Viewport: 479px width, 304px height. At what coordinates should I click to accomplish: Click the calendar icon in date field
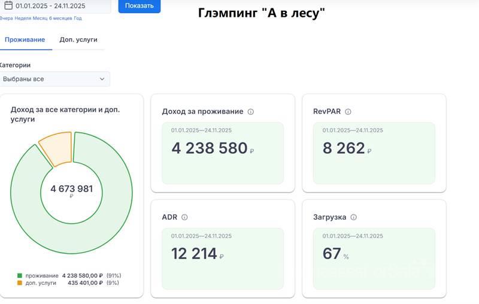click(x=8, y=6)
